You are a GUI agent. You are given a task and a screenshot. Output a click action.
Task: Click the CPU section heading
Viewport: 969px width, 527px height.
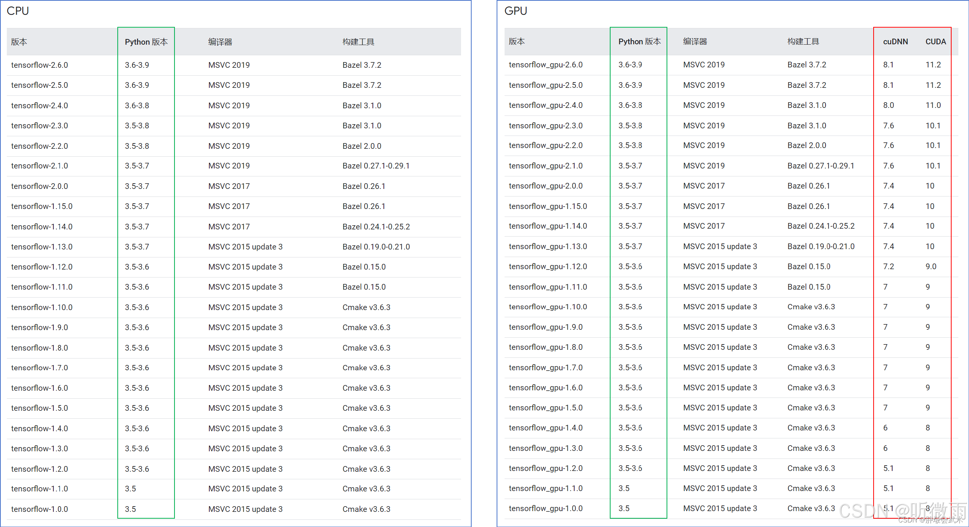[18, 11]
